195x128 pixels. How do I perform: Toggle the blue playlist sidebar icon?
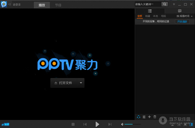point(191,124)
